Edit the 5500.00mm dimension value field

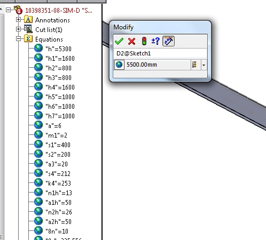click(x=158, y=65)
